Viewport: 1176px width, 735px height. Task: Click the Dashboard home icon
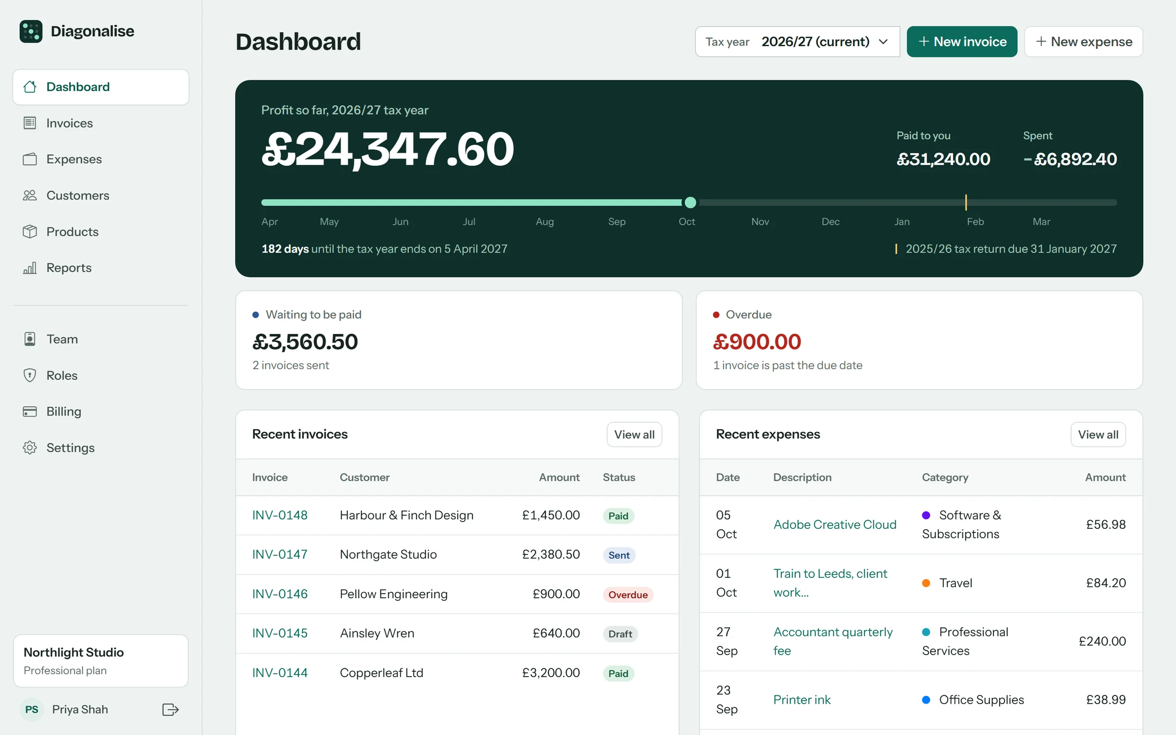(30, 87)
